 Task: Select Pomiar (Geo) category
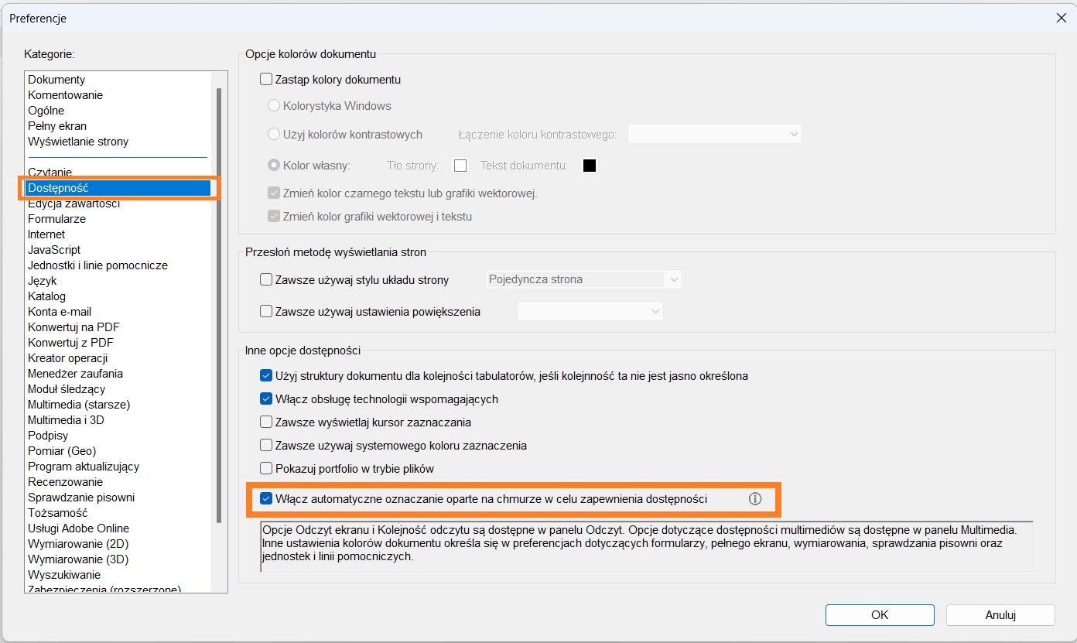(62, 451)
